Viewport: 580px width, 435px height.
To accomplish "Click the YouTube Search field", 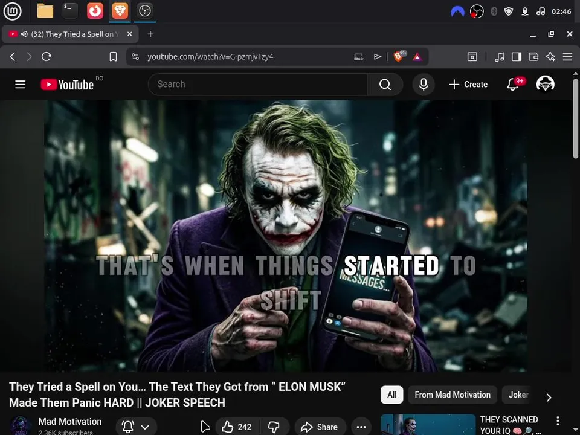I will coord(258,85).
